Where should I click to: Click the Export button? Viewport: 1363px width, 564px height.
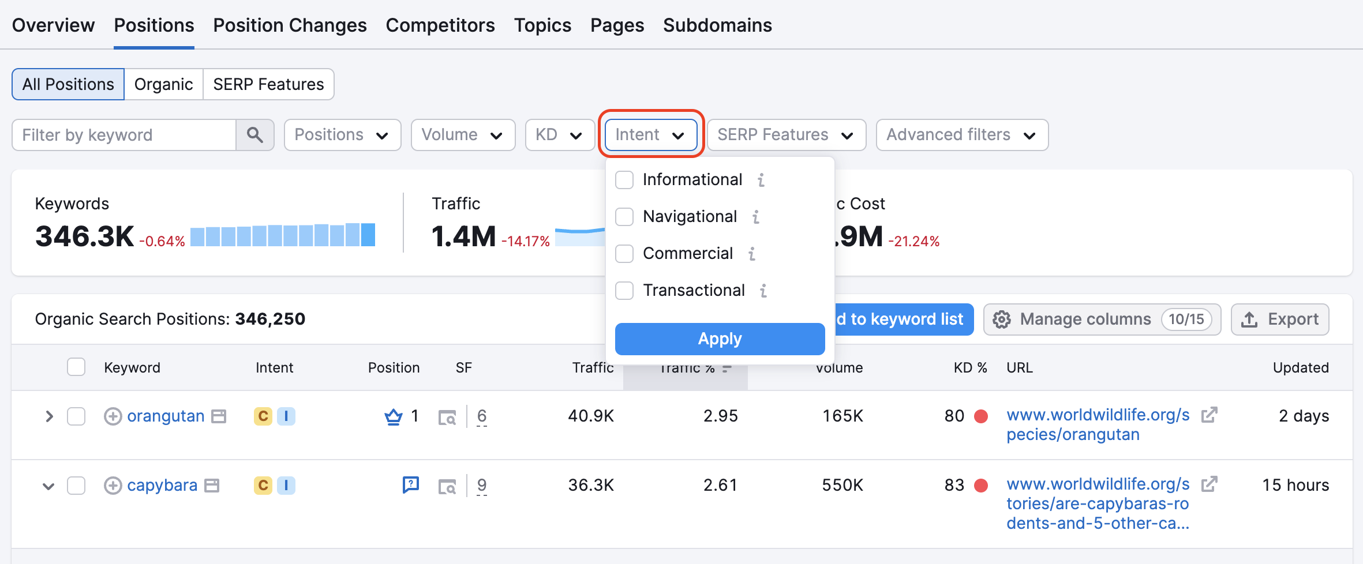click(x=1279, y=319)
